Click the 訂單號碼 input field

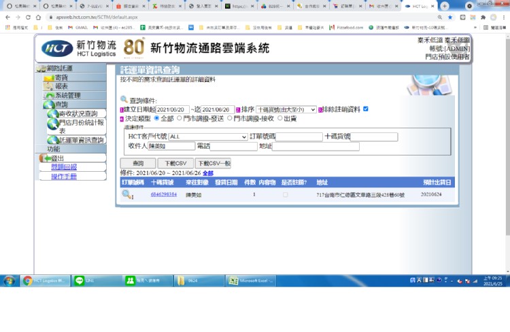[299, 136]
